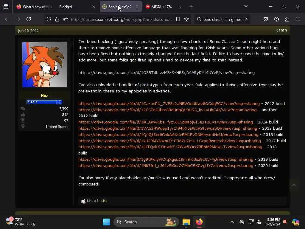This screenshot has width=305, height=229.
Task: Click the Jun 26, 2022 post date
Action: (28, 31)
